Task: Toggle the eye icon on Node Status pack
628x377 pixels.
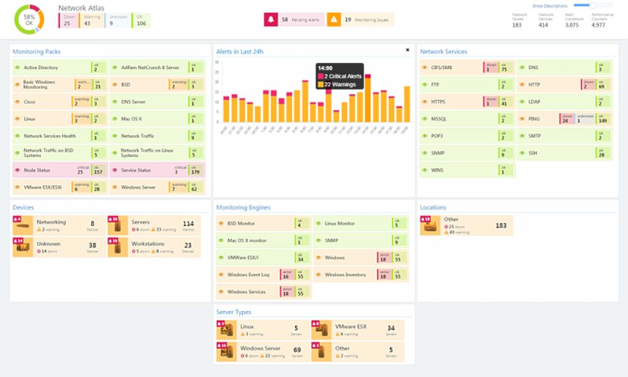Action: (x=18, y=170)
